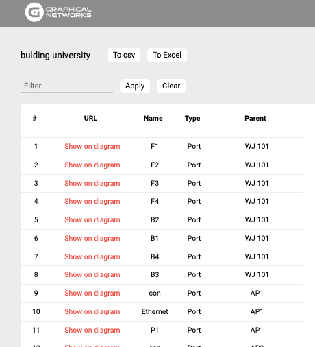Open Show on diagram for F4
Screen dimensions: 315x347
92,201
